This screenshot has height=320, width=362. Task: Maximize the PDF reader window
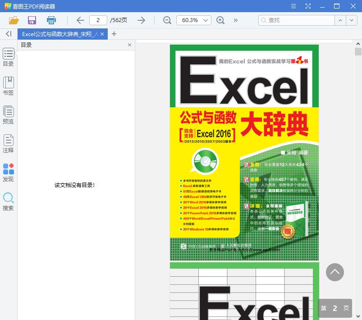tap(337, 6)
